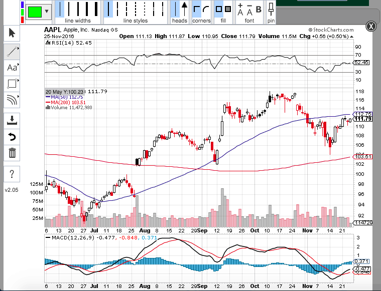
Task: Pick the small red color swatch
Action: tap(23, 20)
